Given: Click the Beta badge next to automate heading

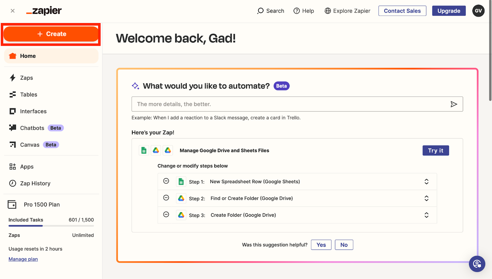Looking at the screenshot, I should coord(281,86).
